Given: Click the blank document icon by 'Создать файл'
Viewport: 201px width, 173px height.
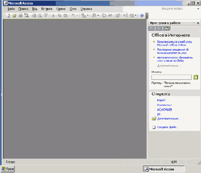Looking at the screenshot, I should (x=154, y=127).
